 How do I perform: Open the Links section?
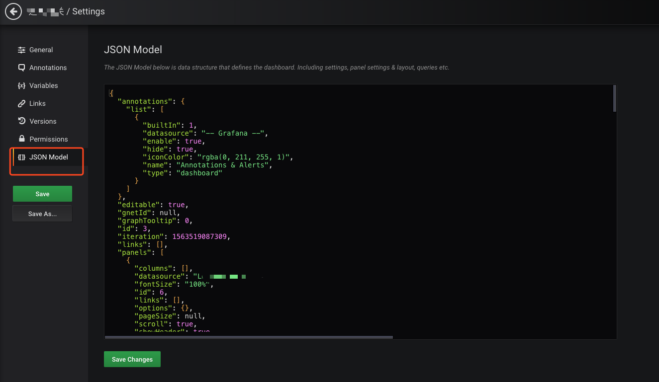pos(37,103)
